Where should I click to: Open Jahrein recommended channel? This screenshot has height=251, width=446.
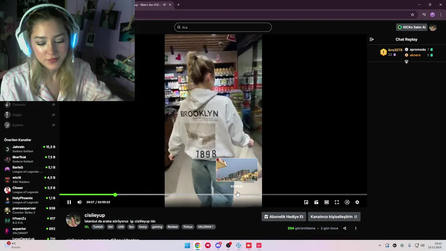point(30,149)
